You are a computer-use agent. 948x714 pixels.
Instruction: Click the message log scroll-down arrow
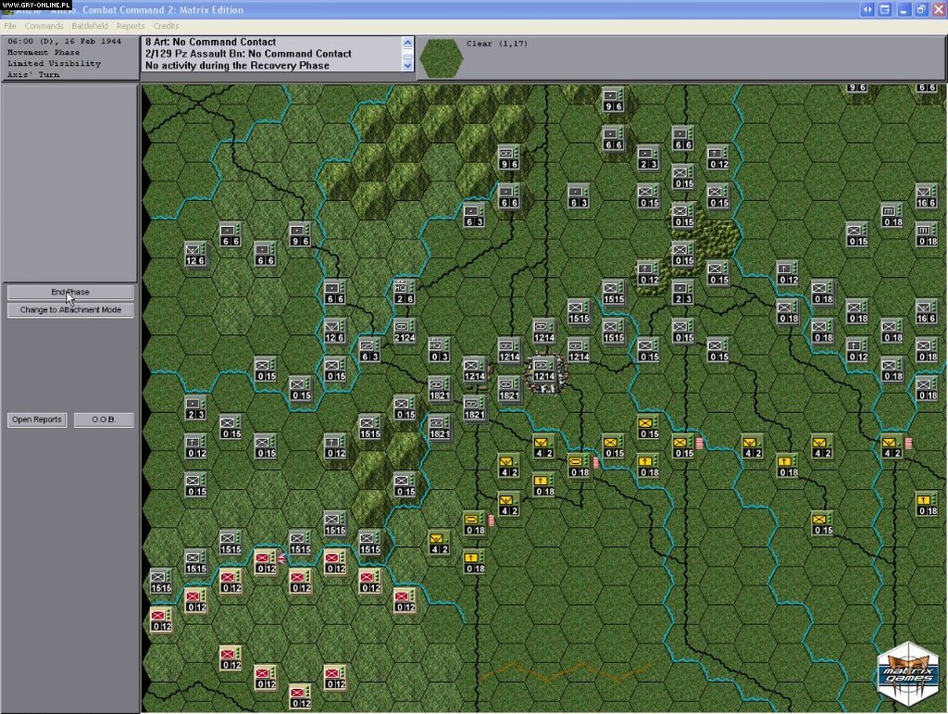[407, 64]
